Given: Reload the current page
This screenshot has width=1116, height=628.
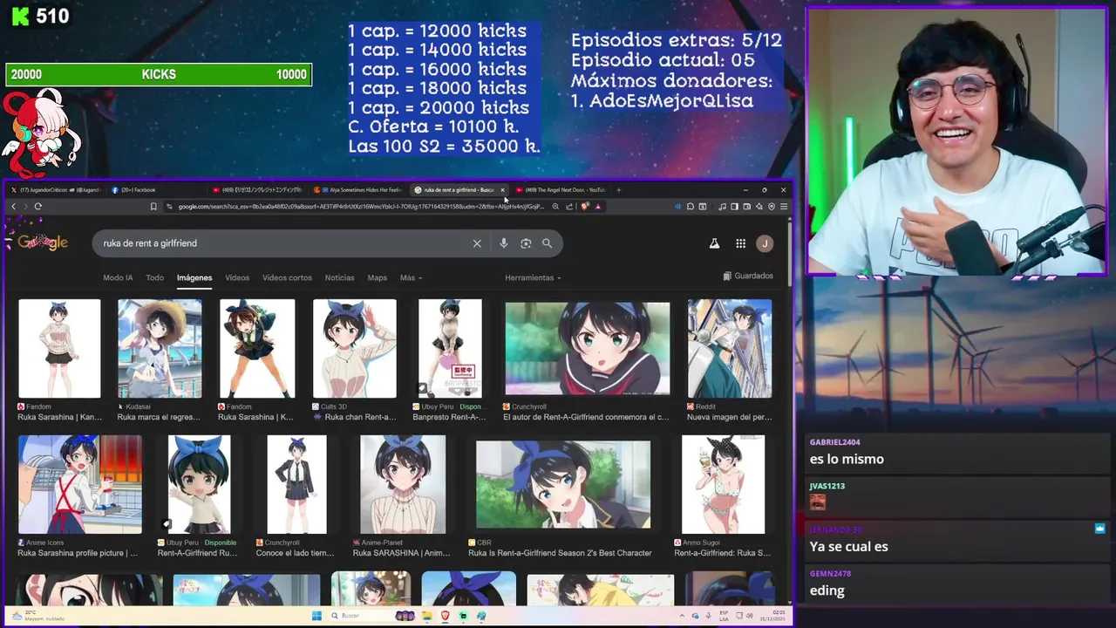Looking at the screenshot, I should click(x=37, y=207).
